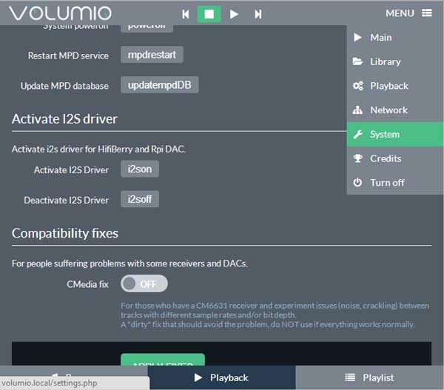Activate I2S driver with i2son

(x=139, y=169)
